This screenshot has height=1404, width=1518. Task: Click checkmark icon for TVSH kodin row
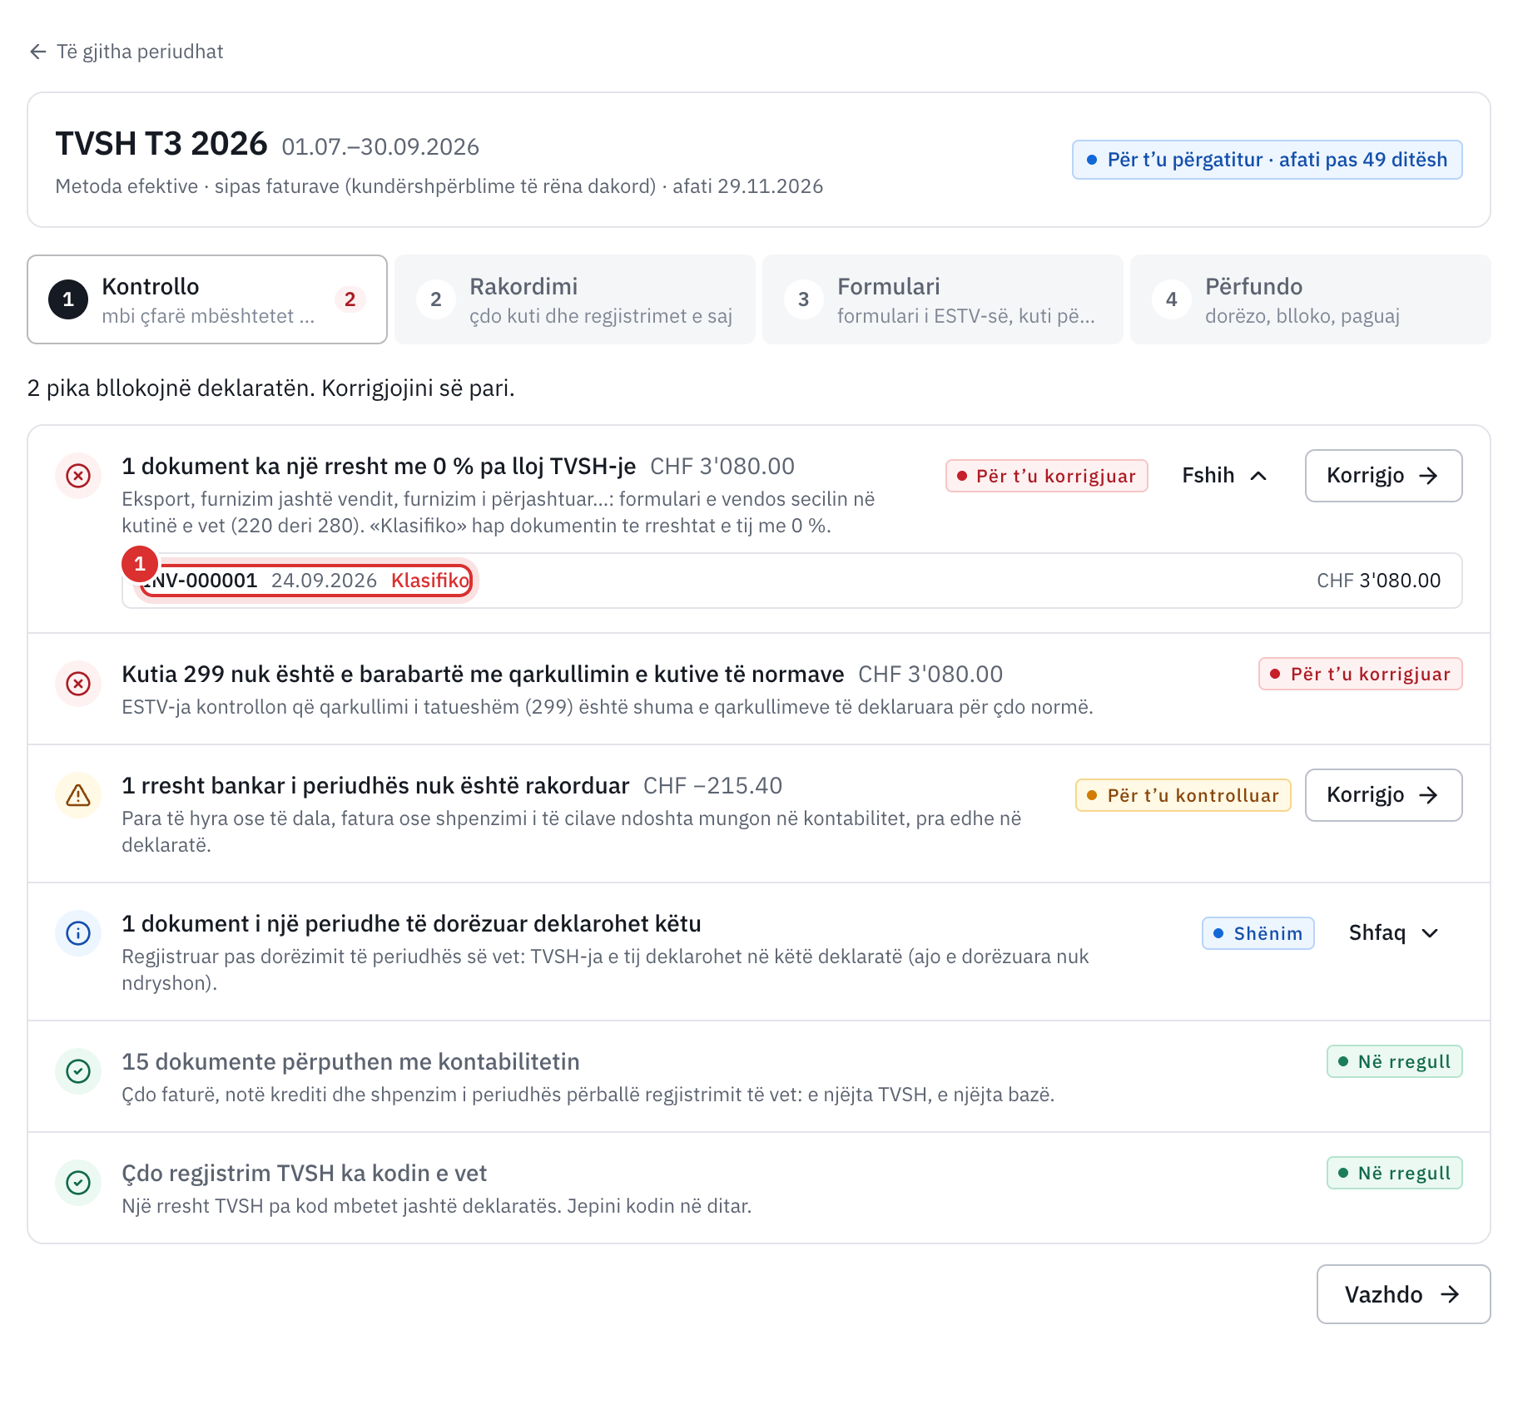click(78, 1183)
